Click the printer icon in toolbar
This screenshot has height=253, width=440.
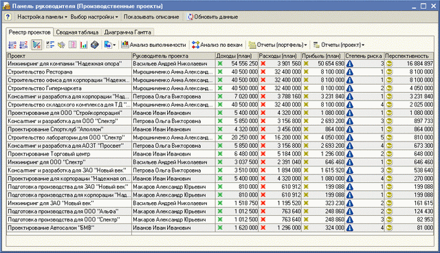[x=95, y=45]
